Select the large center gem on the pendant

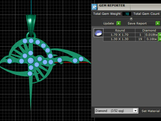[31, 61]
